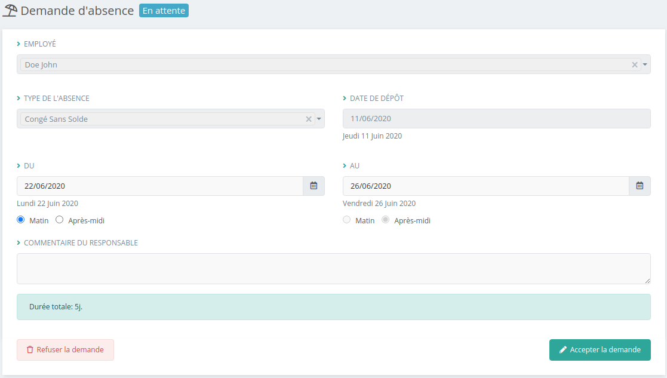Click the Date de dépôt field
The height and width of the screenshot is (378, 667).
pos(496,119)
